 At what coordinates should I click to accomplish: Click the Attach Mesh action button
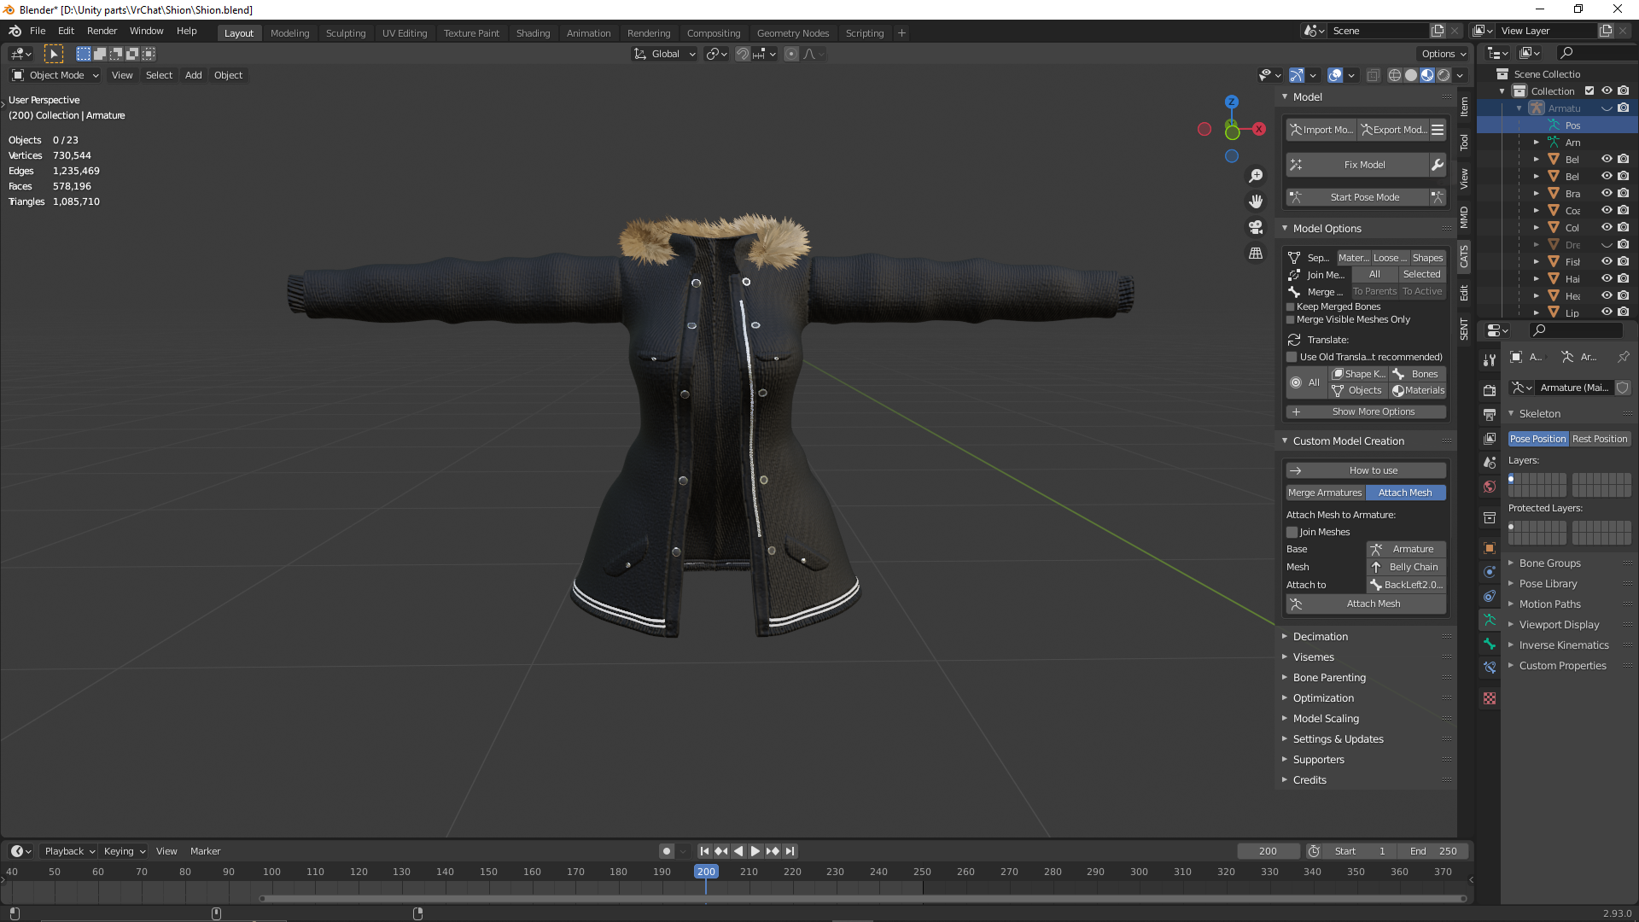pyautogui.click(x=1366, y=604)
